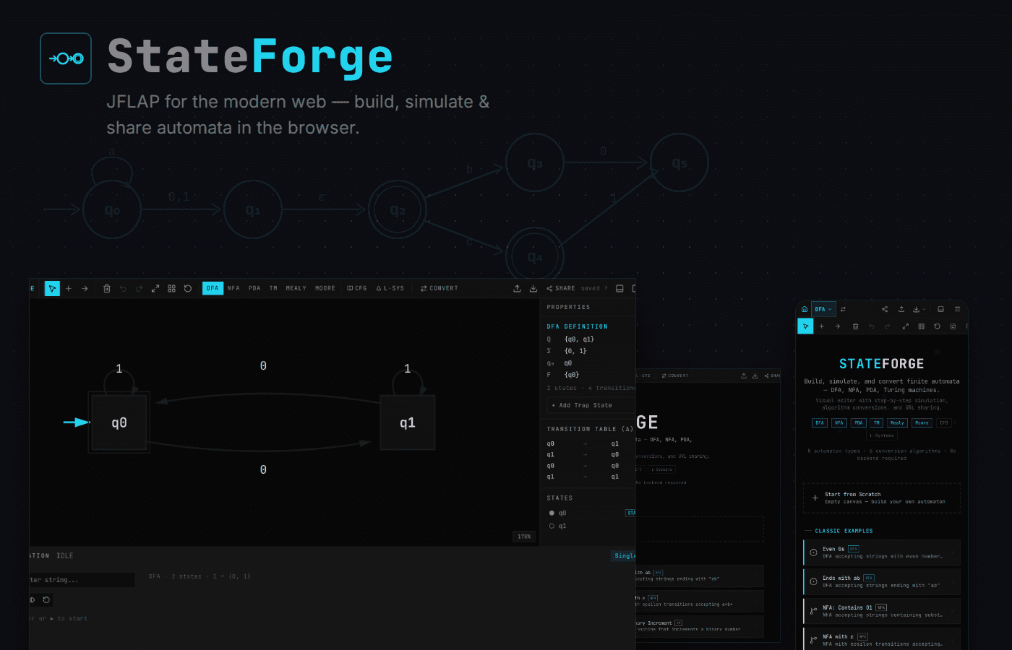Open the DFA type dropdown in right panel

823,308
